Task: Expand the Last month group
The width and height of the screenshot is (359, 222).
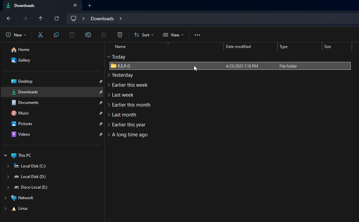Action: tap(109, 115)
